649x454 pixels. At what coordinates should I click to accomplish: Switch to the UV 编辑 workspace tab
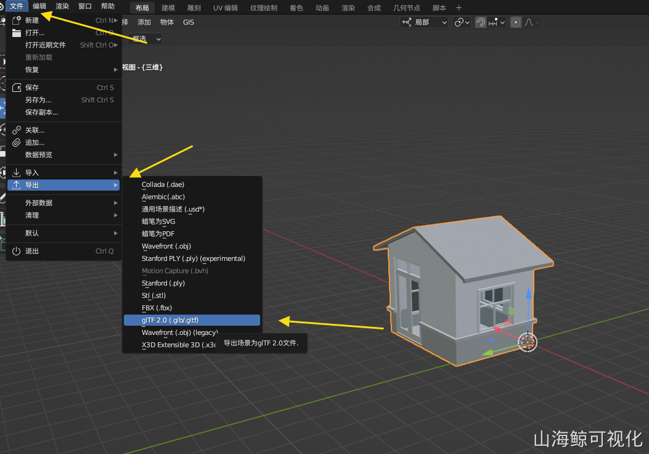[225, 8]
